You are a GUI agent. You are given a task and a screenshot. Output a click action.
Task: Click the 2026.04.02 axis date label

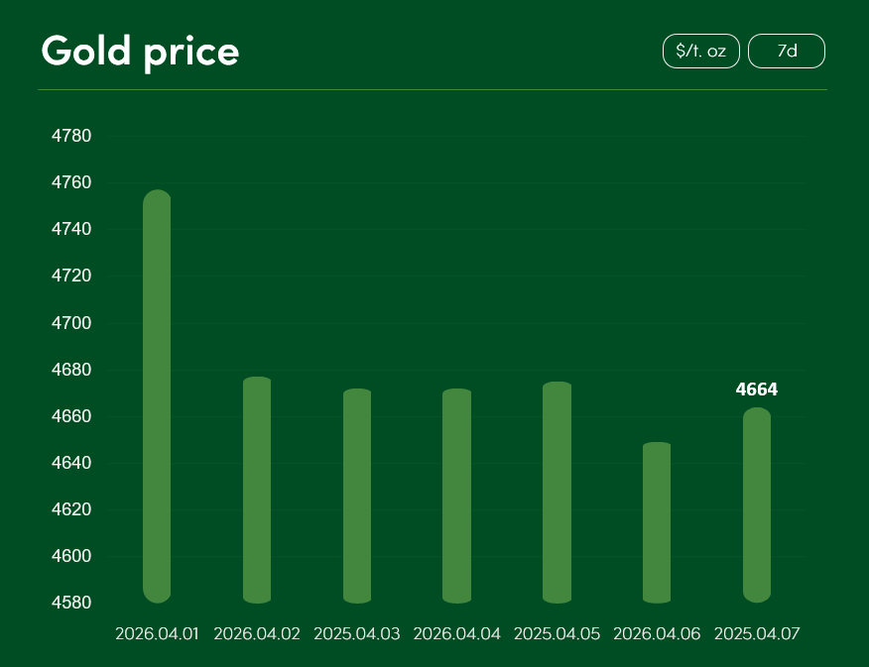[257, 633]
